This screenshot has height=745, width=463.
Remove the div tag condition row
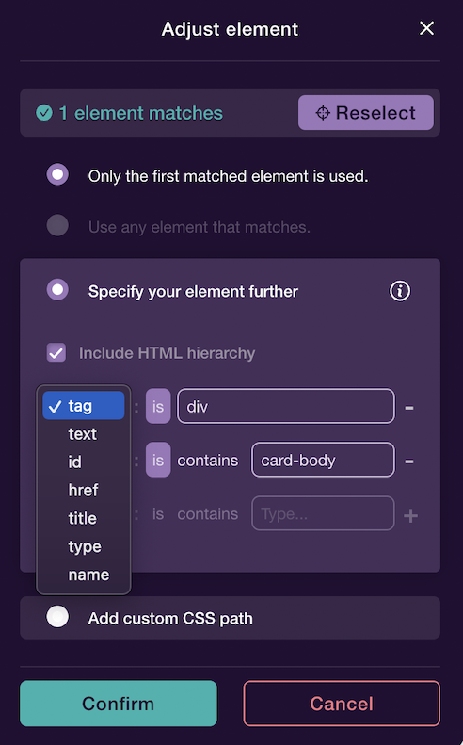click(408, 407)
